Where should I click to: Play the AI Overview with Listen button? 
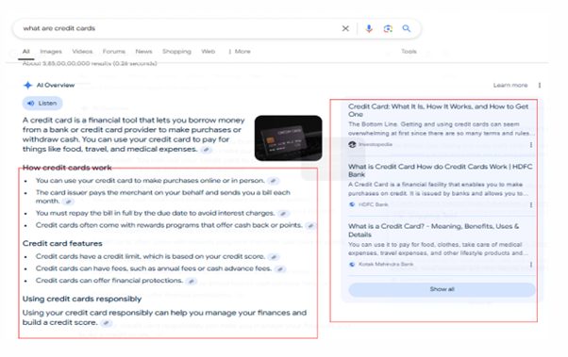pos(42,104)
